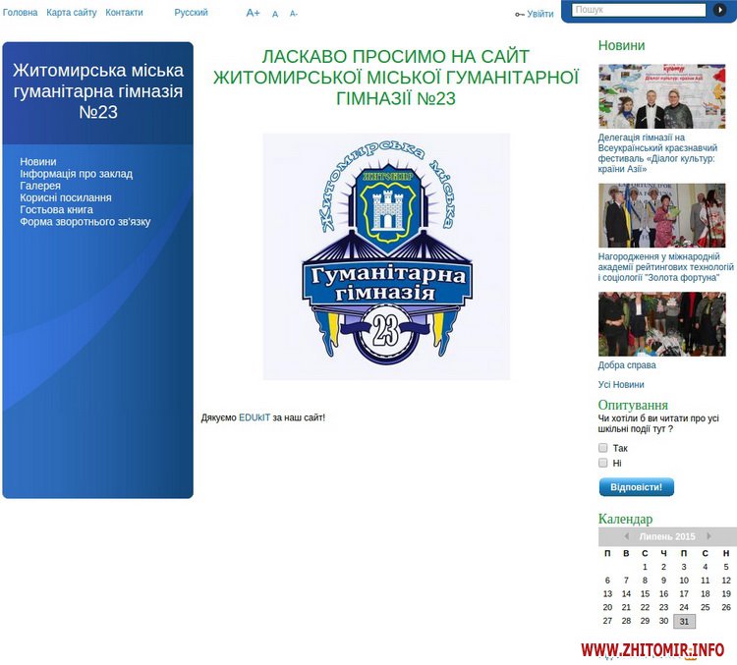
Task: Click the search submit arrow button
Action: click(719, 10)
